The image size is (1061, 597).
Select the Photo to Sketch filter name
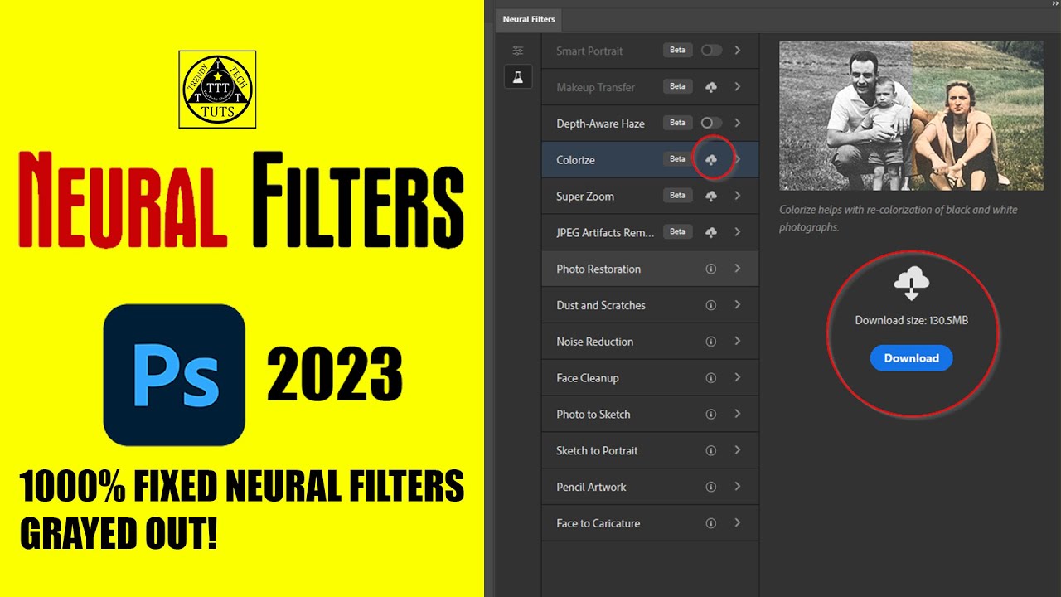coord(593,415)
